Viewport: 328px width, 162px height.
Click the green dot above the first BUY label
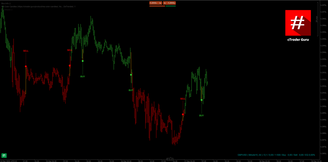[x=83, y=61]
